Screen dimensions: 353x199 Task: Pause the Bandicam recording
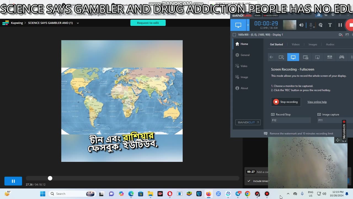click(340, 25)
